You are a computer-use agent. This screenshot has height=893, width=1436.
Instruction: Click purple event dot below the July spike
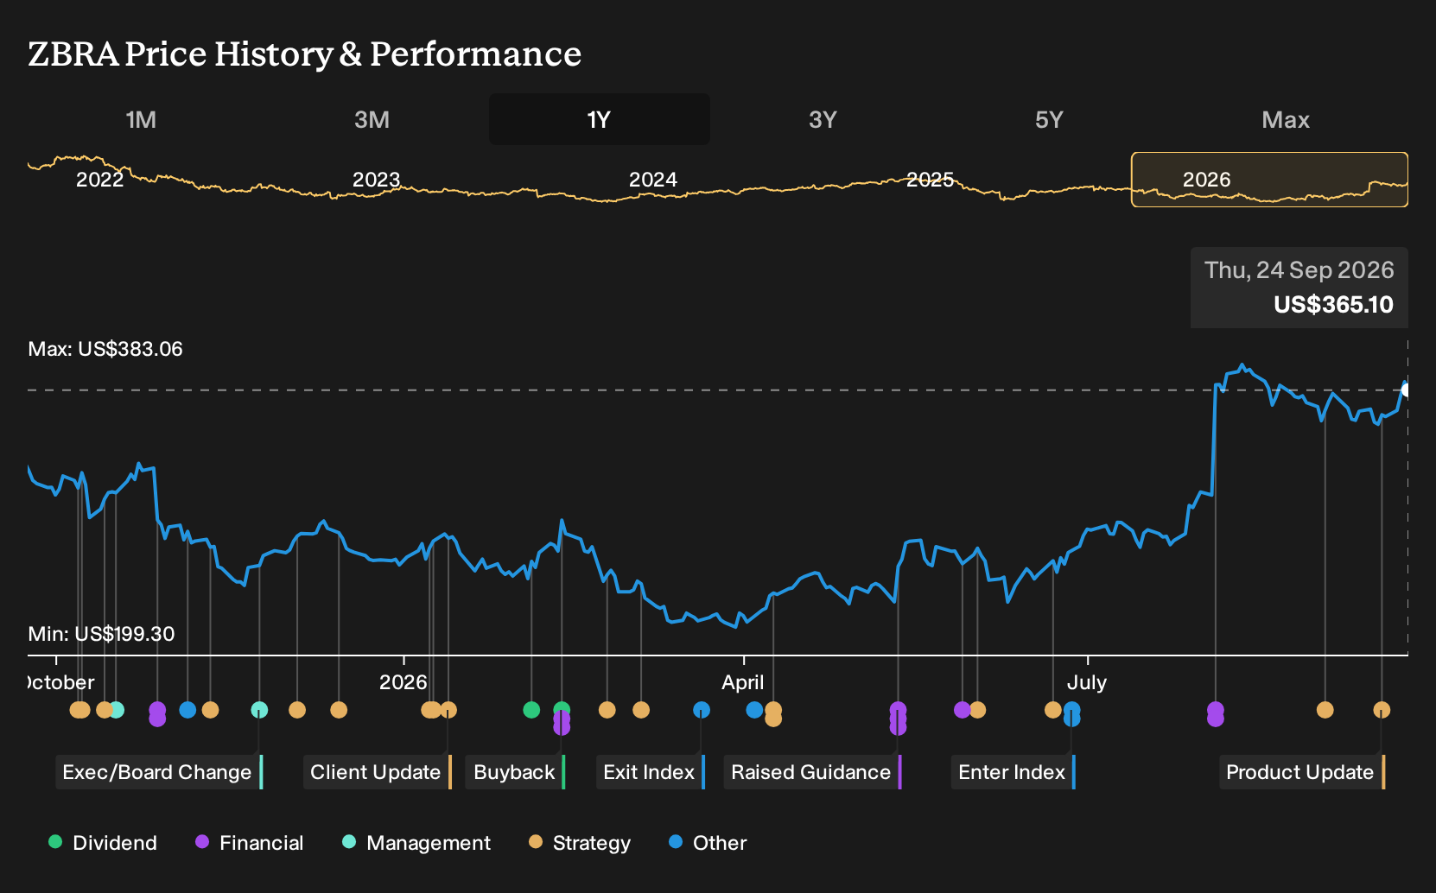[1216, 714]
